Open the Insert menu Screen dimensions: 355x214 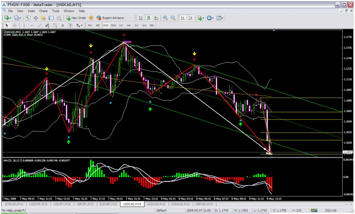[x=31, y=11]
